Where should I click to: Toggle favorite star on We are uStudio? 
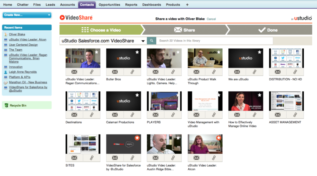pos(259,52)
